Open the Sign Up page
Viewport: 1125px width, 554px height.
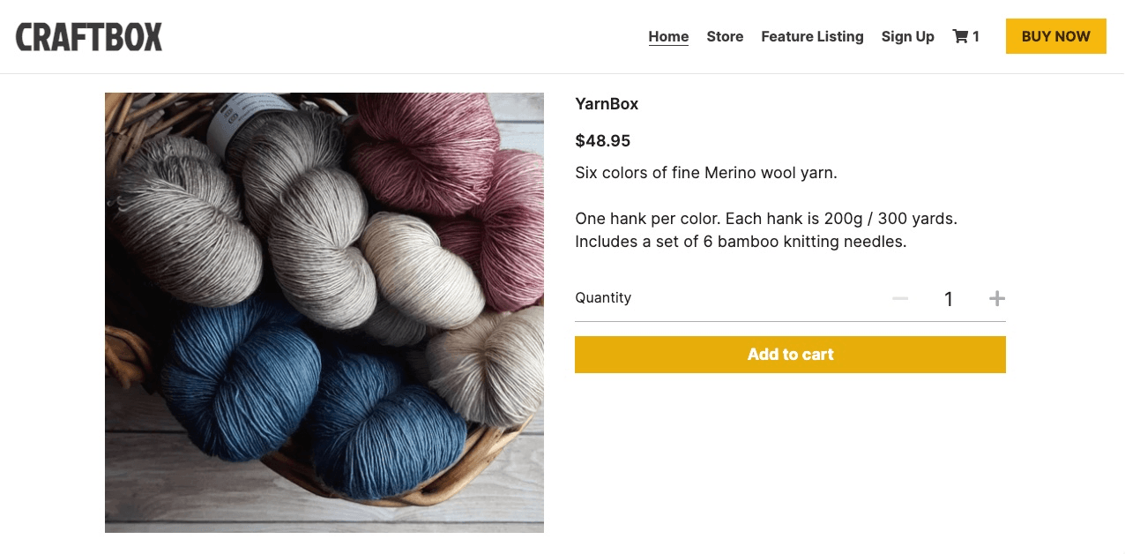pyautogui.click(x=907, y=36)
